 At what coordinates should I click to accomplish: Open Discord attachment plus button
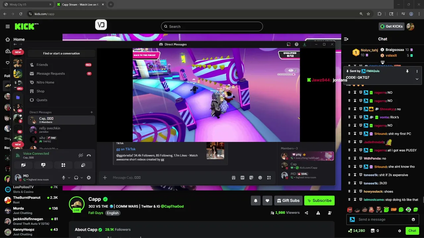(105, 178)
